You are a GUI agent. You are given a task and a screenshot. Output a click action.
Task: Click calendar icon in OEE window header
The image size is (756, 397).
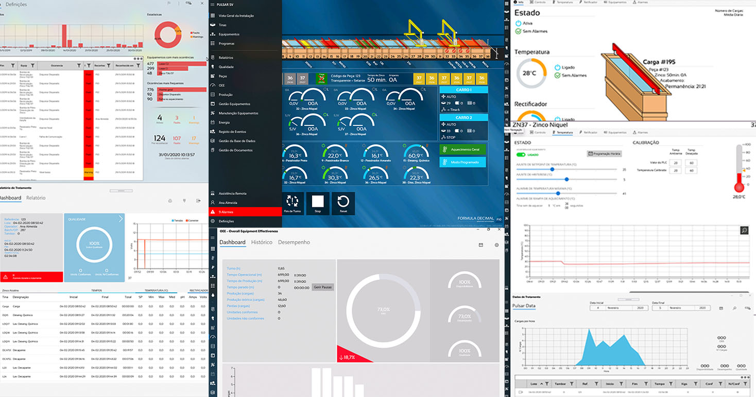point(480,245)
